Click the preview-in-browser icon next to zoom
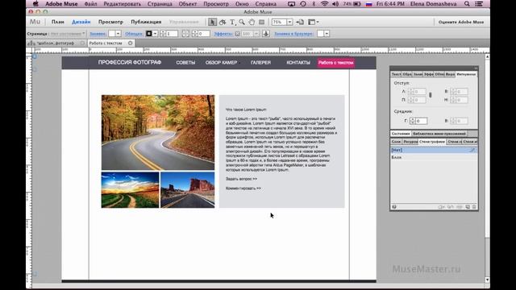The width and height of the screenshot is (516, 290). (300, 22)
